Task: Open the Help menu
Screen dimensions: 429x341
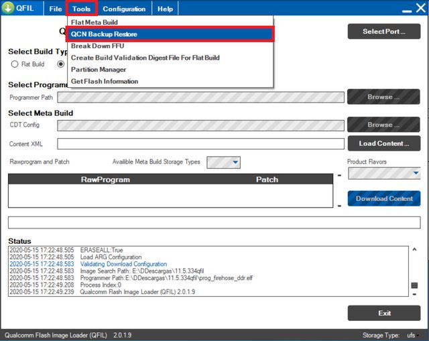Action: (x=165, y=9)
